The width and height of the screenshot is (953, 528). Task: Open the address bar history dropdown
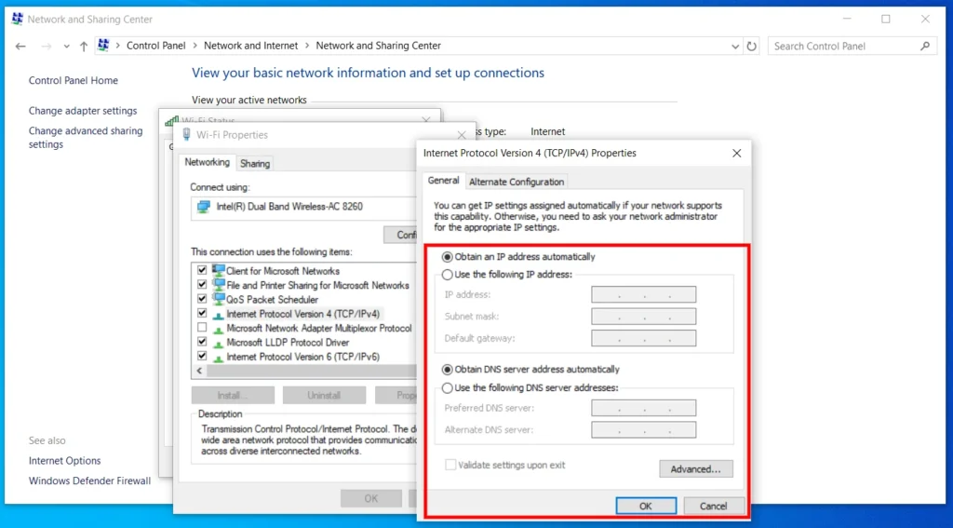(735, 47)
